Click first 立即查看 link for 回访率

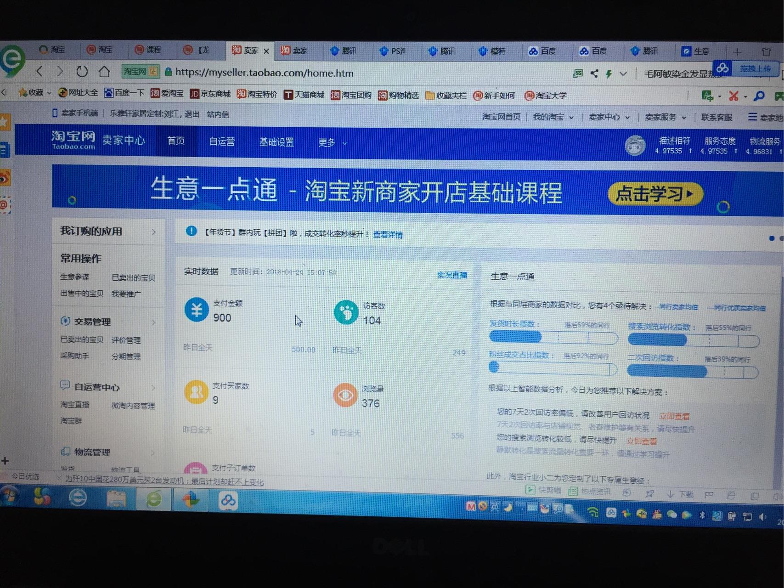[674, 416]
